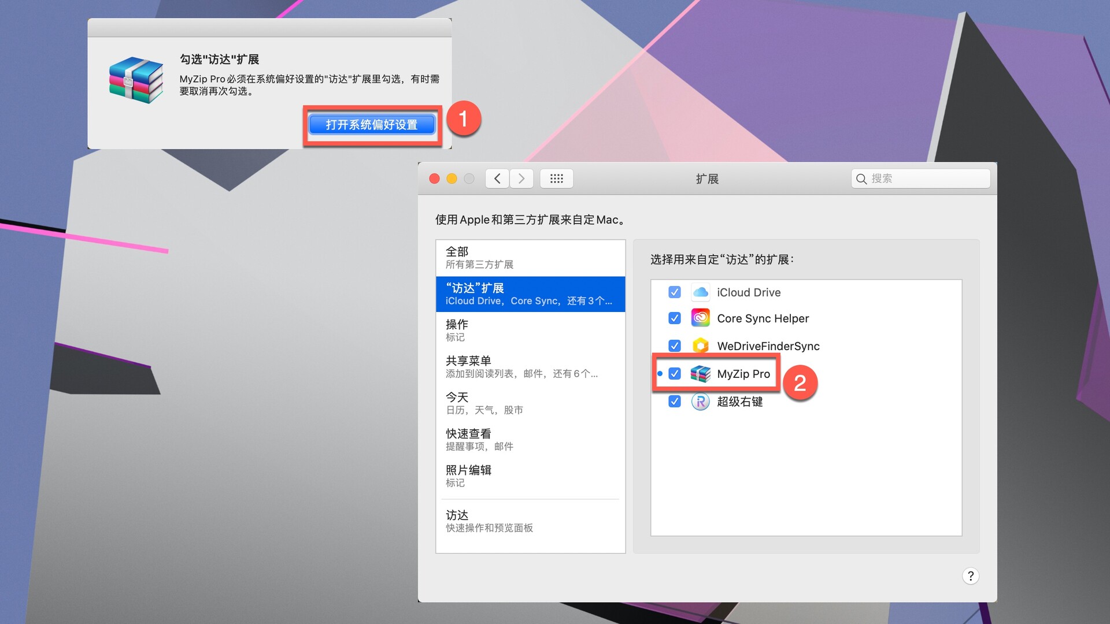Click the 超级右键 extension icon
Viewport: 1110px width, 624px height.
coord(701,402)
